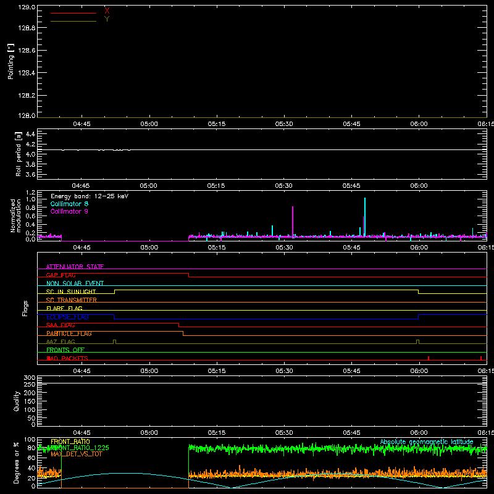Click the "Roll period [s]" axis title

coord(19,154)
